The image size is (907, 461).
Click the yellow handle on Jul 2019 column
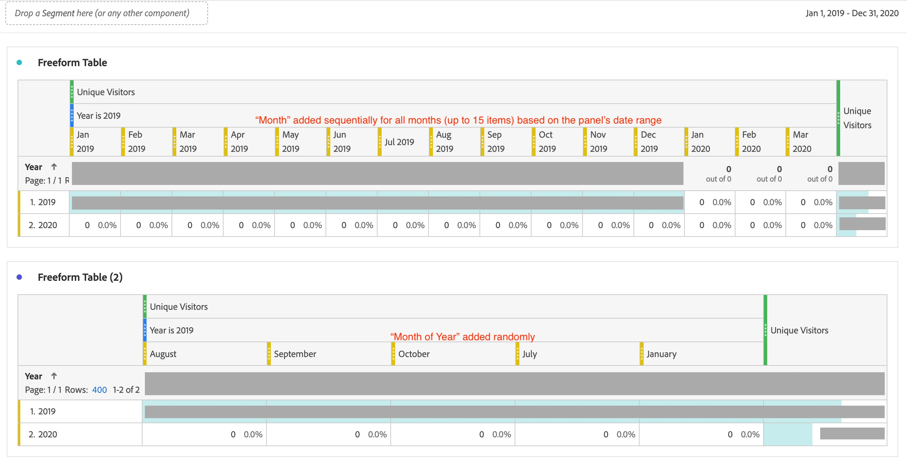coord(380,142)
